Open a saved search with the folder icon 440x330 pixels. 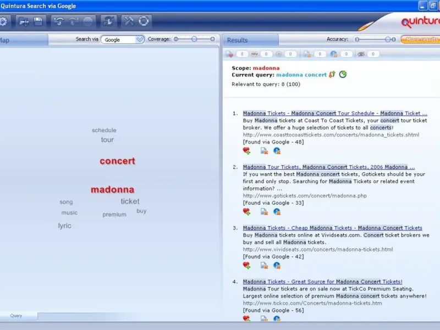point(24,21)
